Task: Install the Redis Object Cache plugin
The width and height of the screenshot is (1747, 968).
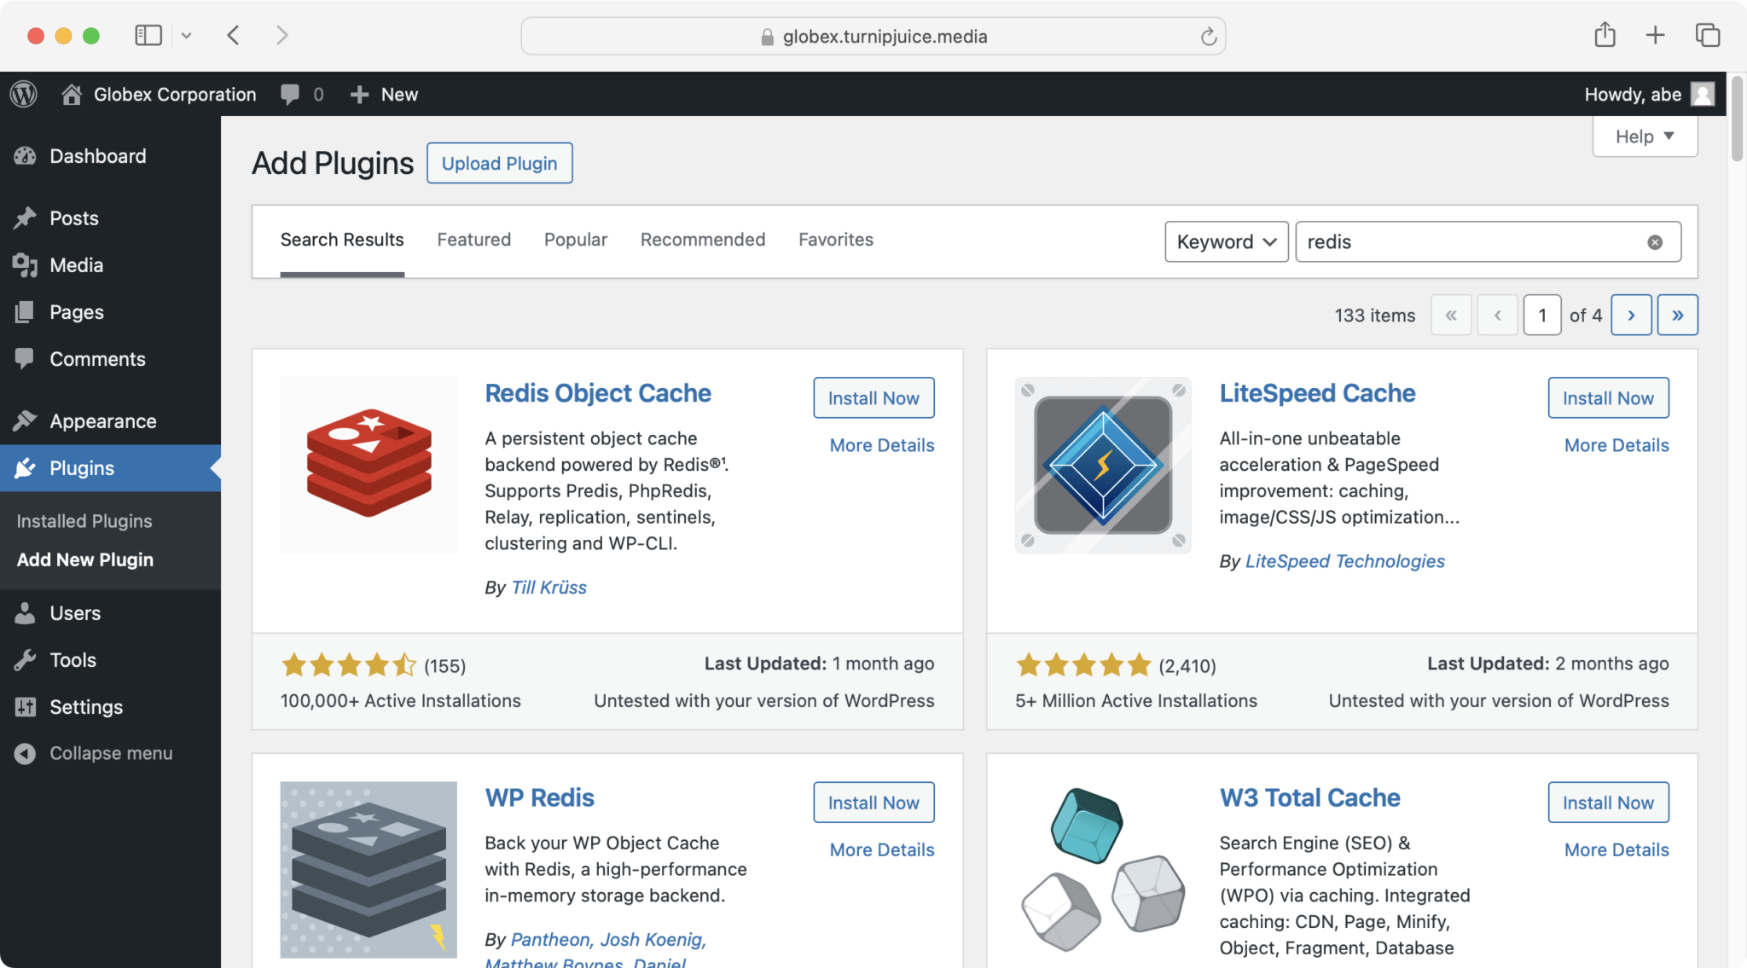Action: tap(873, 397)
